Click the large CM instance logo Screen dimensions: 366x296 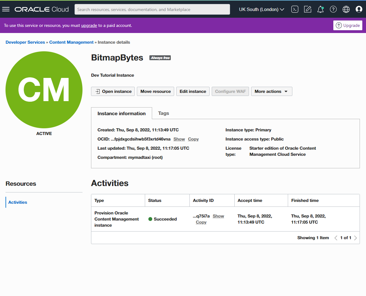(x=44, y=90)
